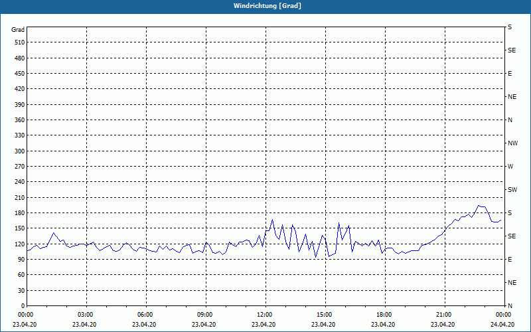Viewport: 531px width, 332px height.
Task: Click the 90 degree axis label
Action: pyautogui.click(x=21, y=260)
